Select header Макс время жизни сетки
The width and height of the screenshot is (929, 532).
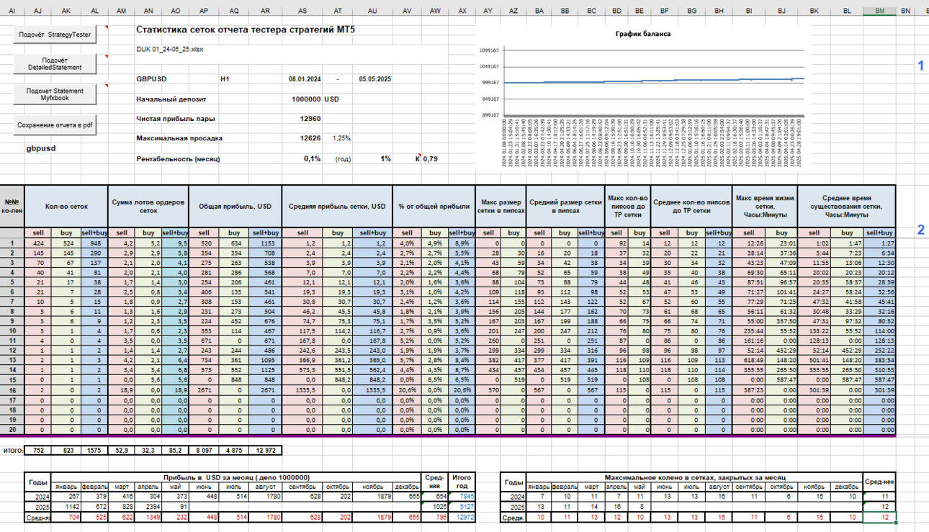[765, 206]
